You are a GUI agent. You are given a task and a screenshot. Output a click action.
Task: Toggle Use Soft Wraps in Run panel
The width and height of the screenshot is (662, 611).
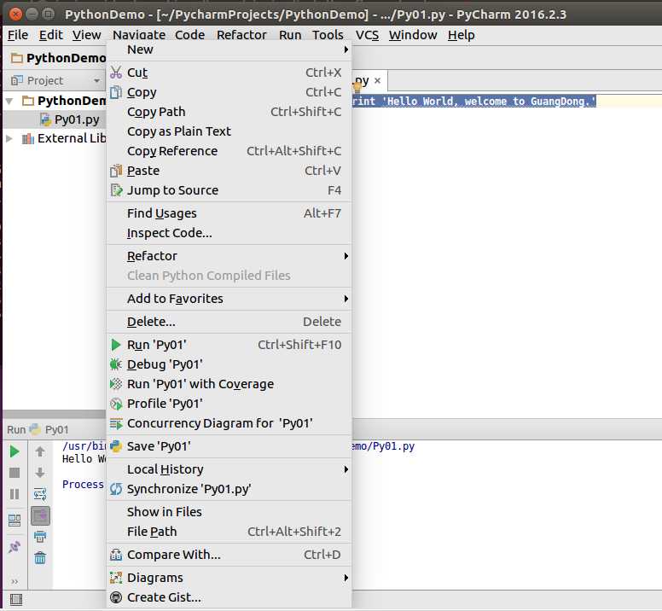(x=40, y=493)
